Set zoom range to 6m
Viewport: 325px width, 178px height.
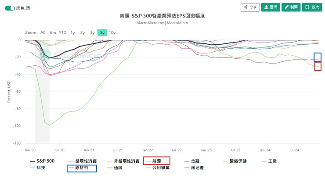coord(53,32)
